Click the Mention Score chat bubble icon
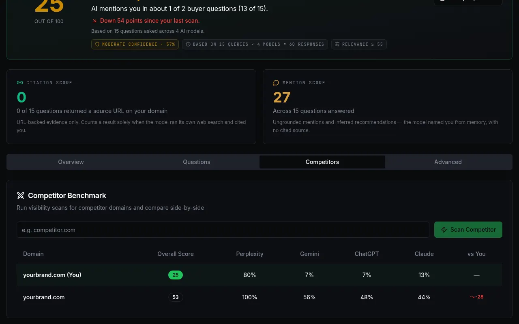Viewport: 519px width, 324px height. tap(276, 83)
